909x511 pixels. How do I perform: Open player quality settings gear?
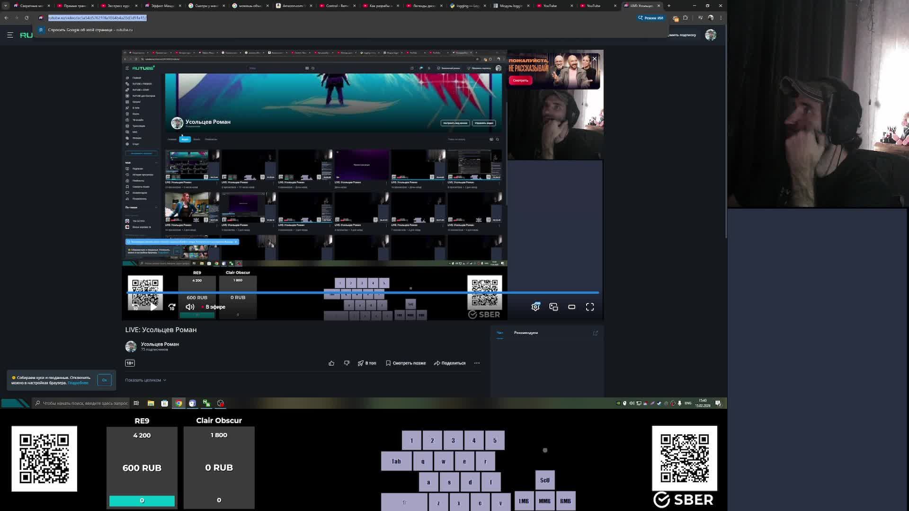point(535,307)
